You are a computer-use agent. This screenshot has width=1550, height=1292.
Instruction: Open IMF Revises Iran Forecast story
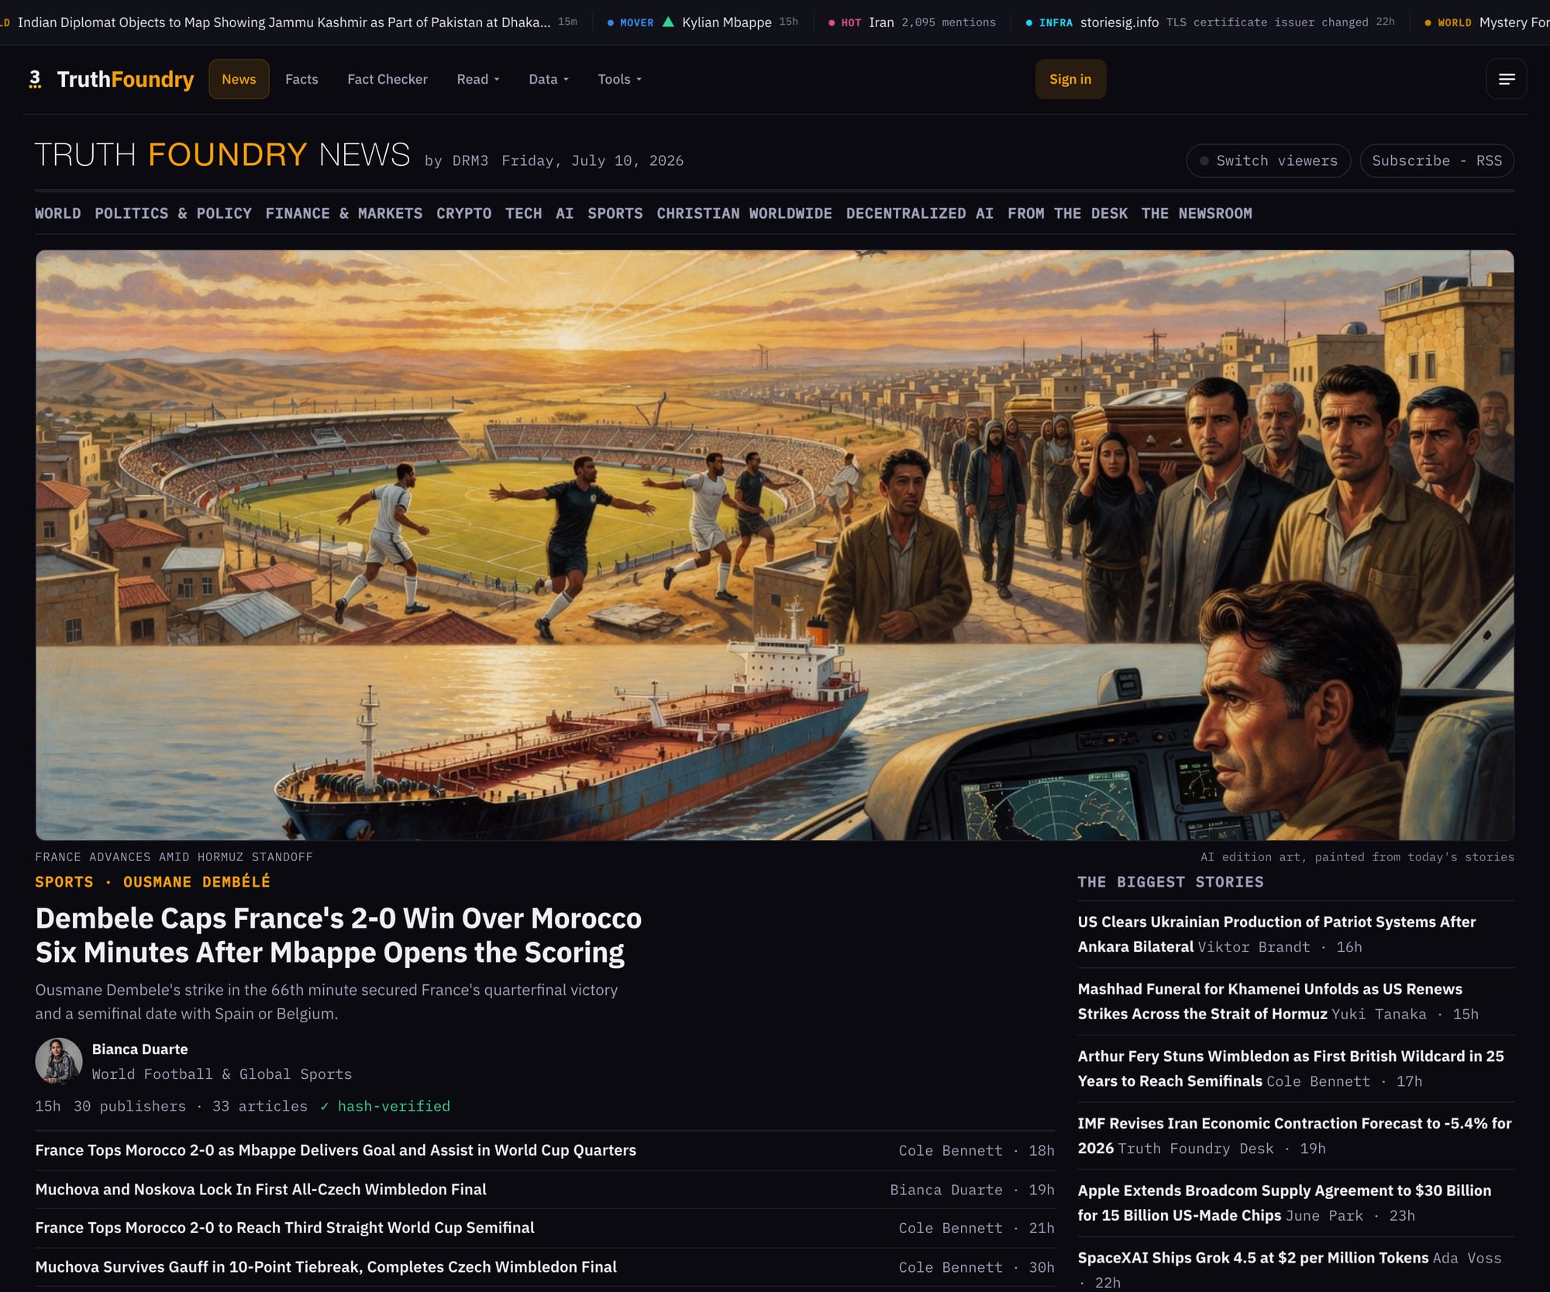tap(1294, 1135)
